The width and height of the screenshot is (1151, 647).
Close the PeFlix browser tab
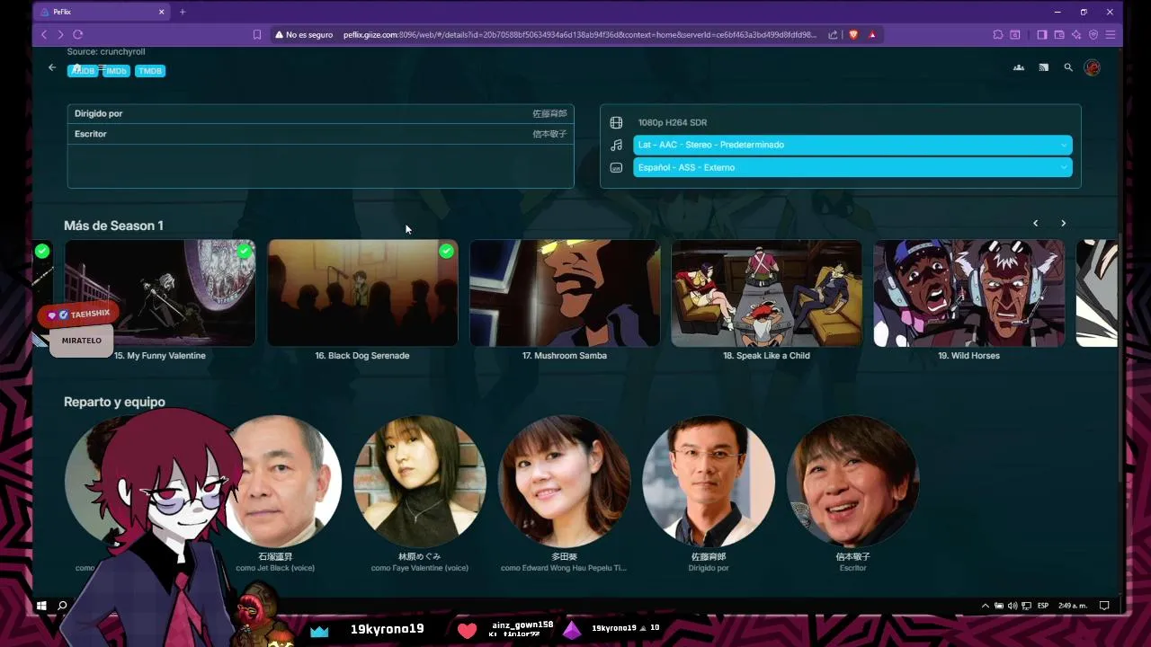click(162, 12)
